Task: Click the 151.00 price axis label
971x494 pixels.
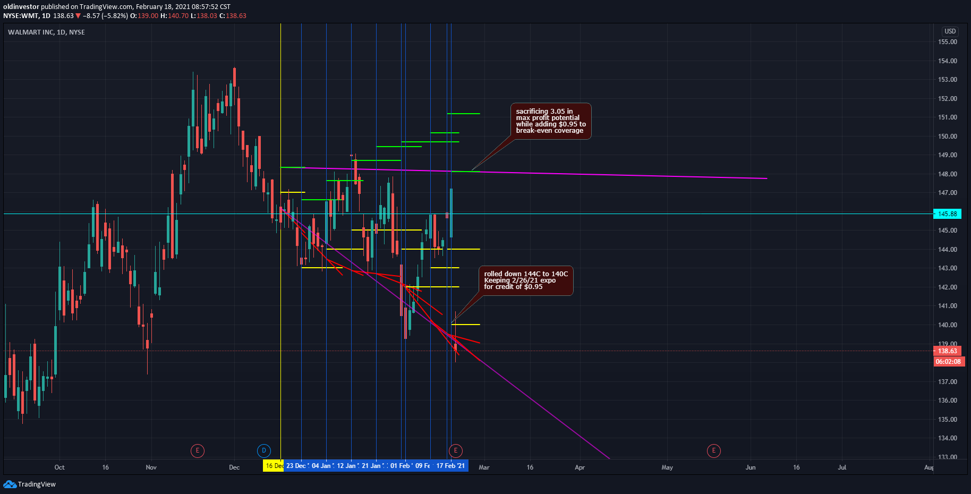Action: 948,117
